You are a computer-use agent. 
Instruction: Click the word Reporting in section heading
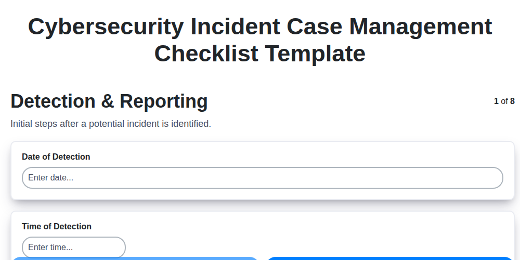[164, 101]
